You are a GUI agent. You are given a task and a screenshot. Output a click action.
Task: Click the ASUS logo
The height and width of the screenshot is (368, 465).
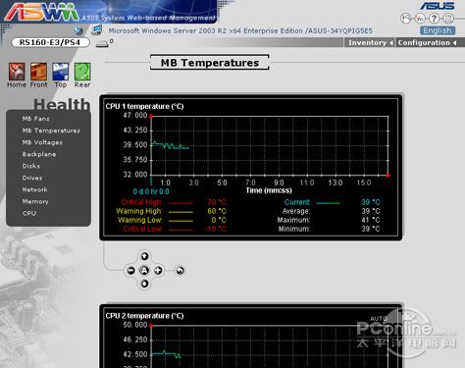click(x=438, y=6)
